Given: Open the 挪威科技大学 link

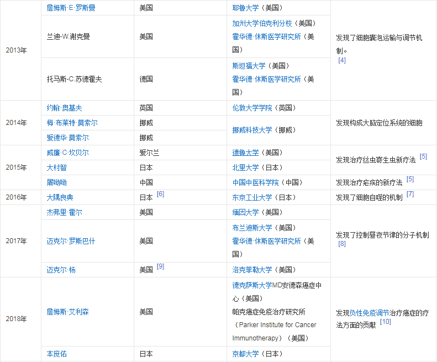Looking at the screenshot, I should [252, 130].
